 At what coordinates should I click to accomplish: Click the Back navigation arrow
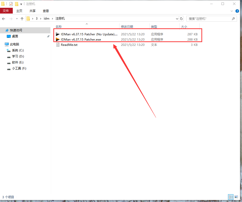4,19
